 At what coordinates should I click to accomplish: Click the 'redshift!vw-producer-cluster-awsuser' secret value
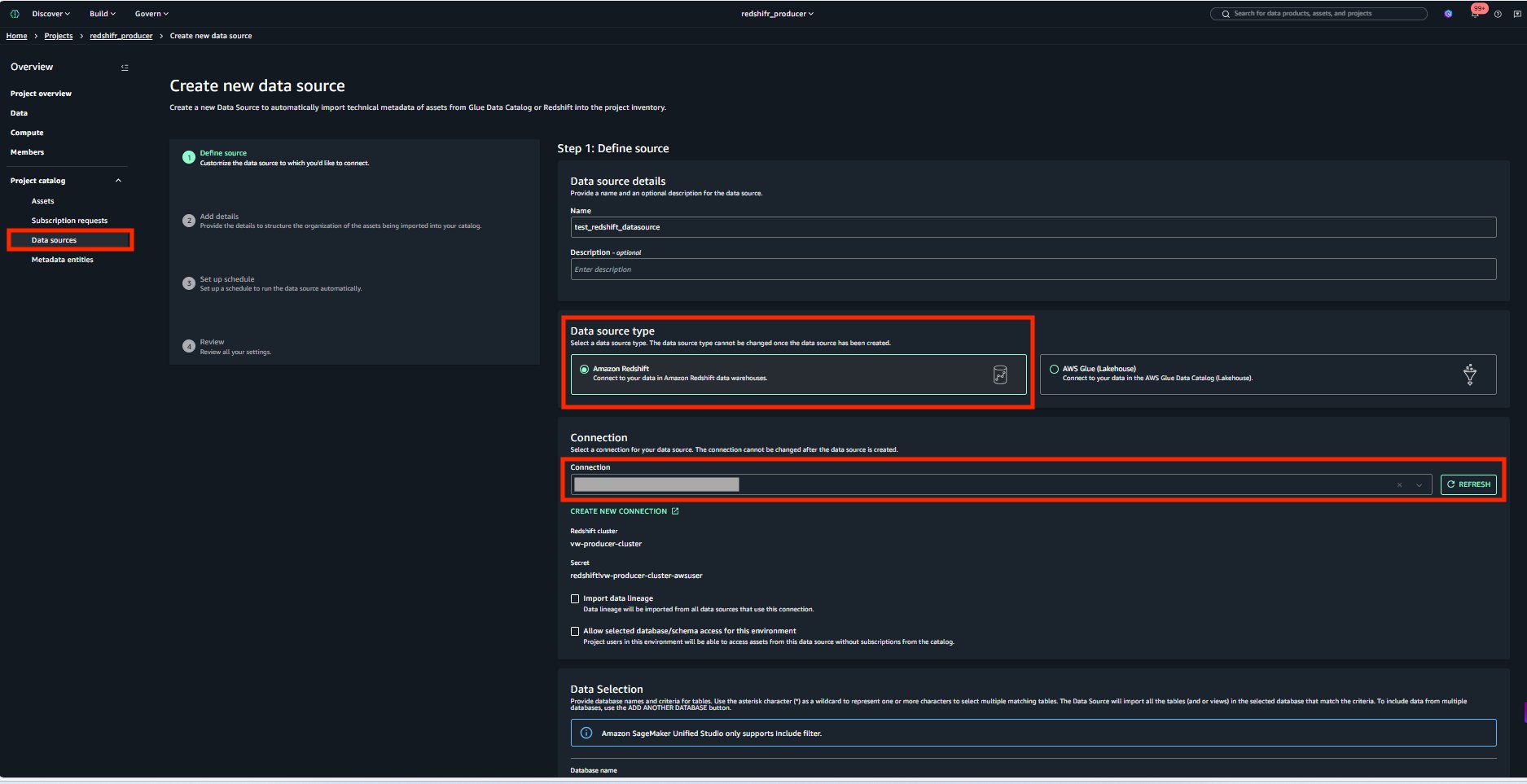tap(636, 576)
